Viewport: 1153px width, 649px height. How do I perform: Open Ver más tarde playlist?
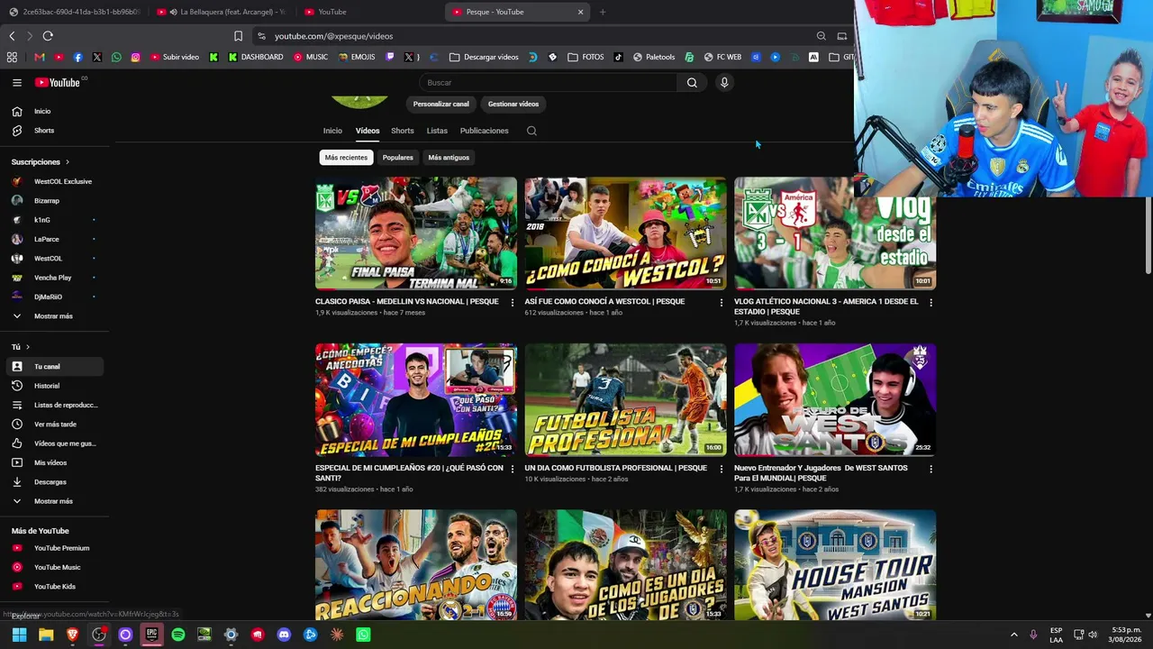[x=56, y=425]
